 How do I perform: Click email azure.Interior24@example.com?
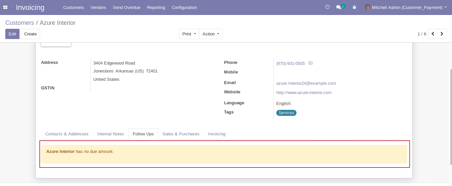point(306,83)
